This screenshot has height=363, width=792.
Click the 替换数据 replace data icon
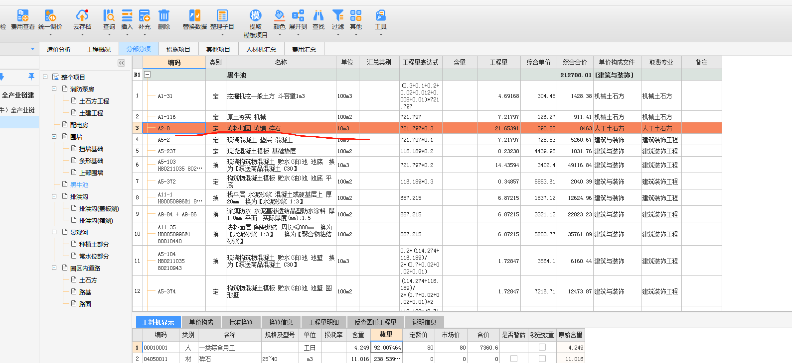[x=195, y=16]
